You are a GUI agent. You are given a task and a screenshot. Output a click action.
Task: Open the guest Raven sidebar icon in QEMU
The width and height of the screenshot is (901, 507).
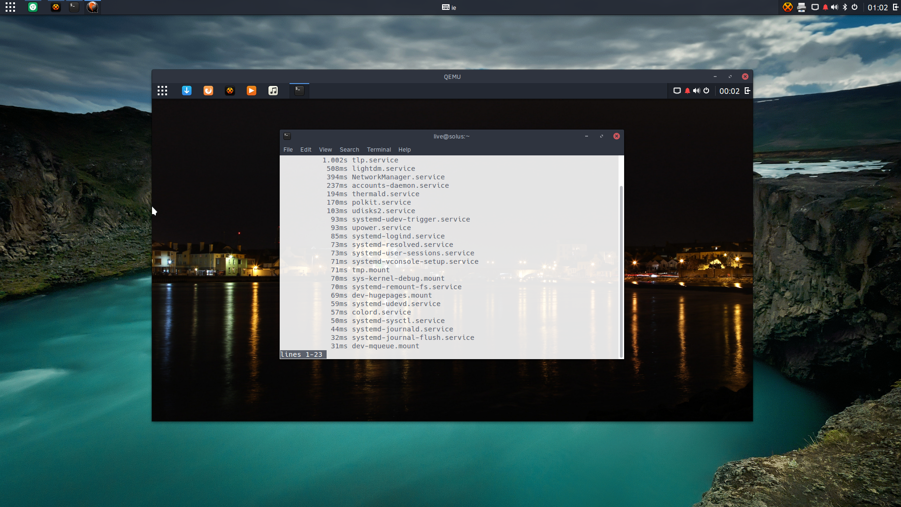[748, 91]
